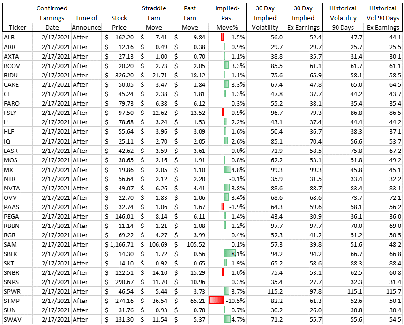Click the LASR ticker cell
This screenshot has width=404, height=325.
[x=17, y=151]
